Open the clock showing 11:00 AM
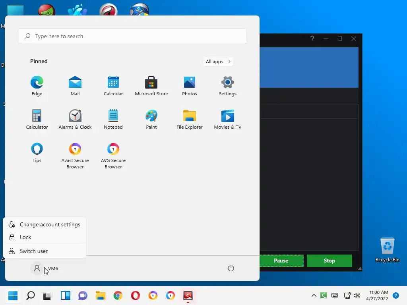The image size is (407, 305). [x=377, y=295]
